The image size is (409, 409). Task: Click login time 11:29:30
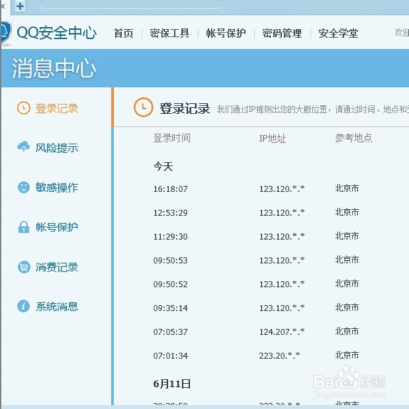point(170,236)
